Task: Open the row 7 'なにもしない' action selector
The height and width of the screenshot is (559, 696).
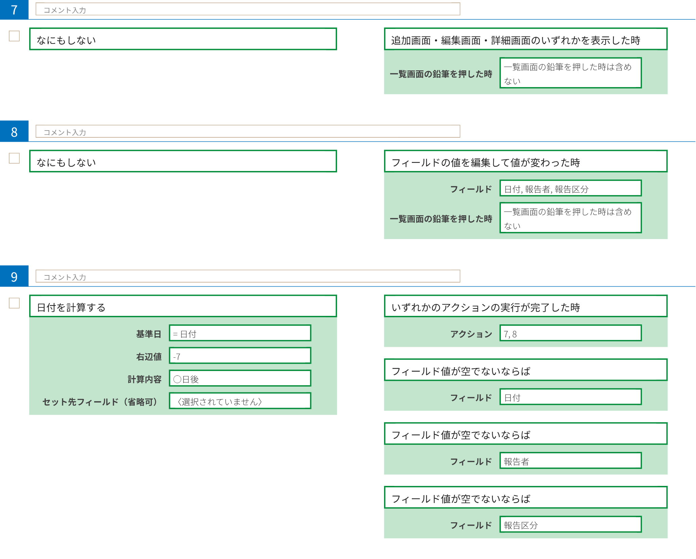Action: [183, 39]
